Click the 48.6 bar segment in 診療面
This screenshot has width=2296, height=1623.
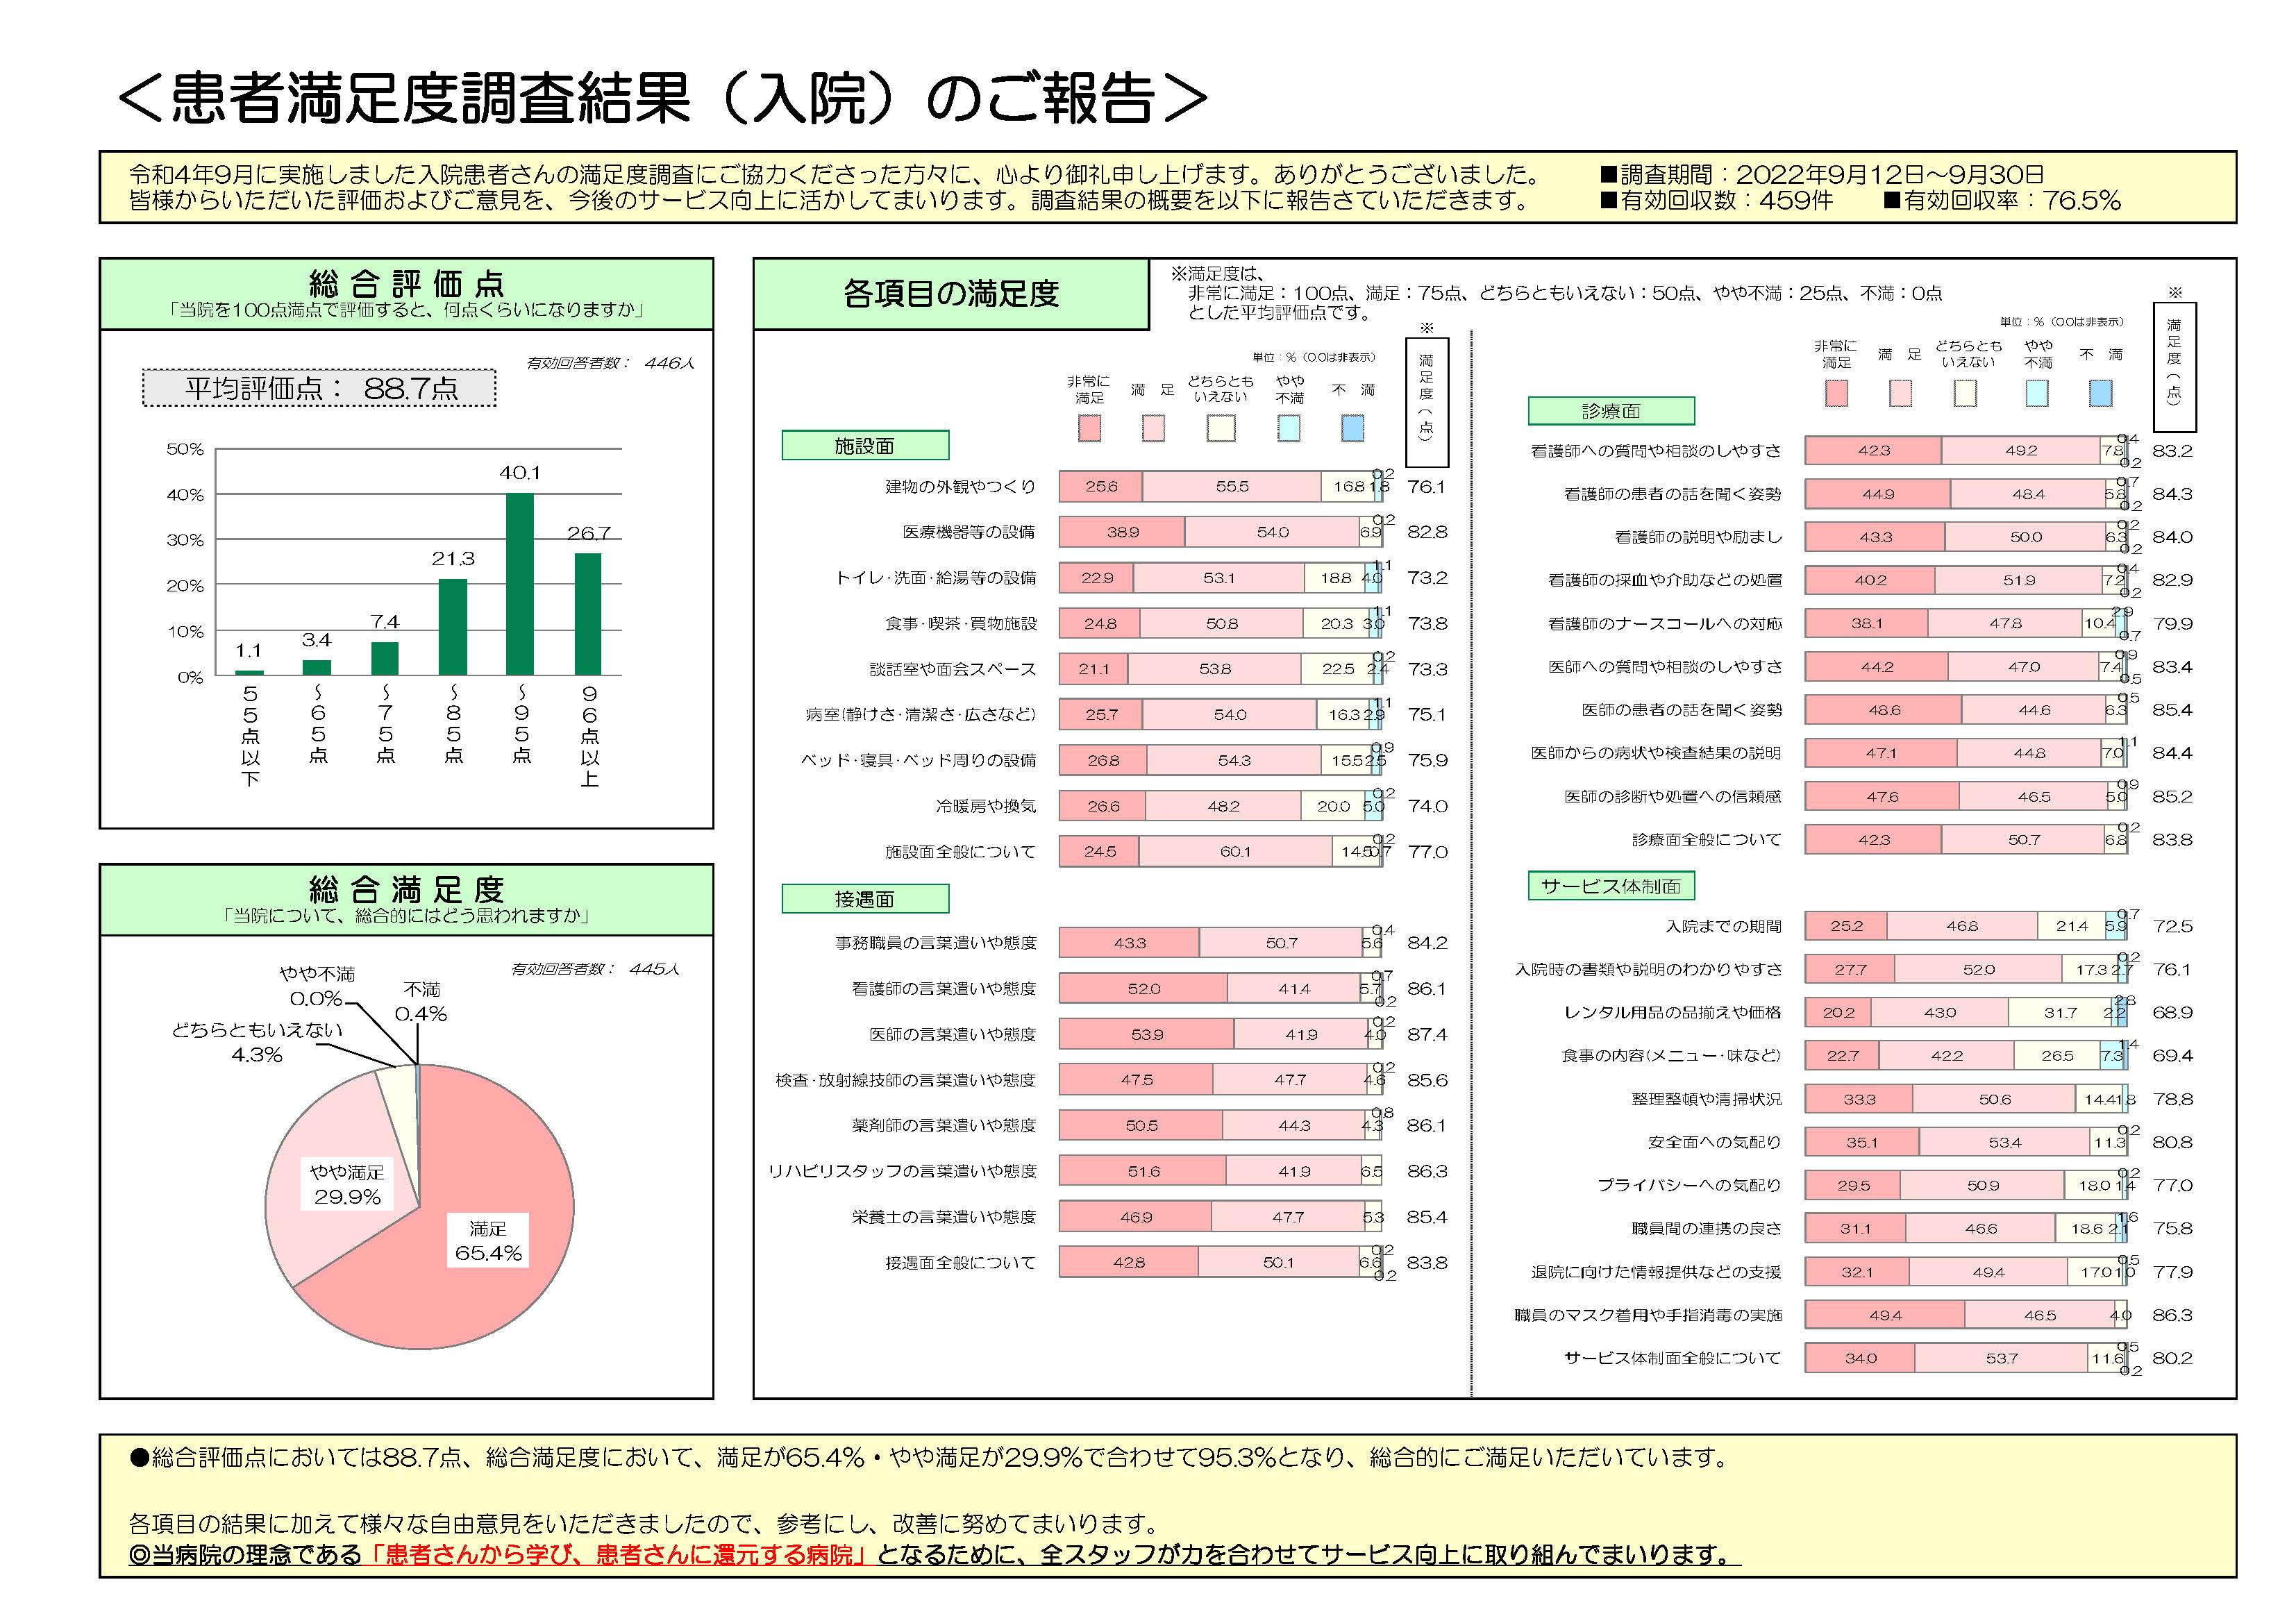pos(1883,710)
